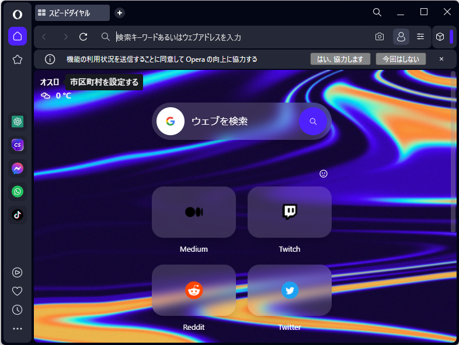Click the address bar magnifier icon
The image size is (459, 345).
click(105, 37)
